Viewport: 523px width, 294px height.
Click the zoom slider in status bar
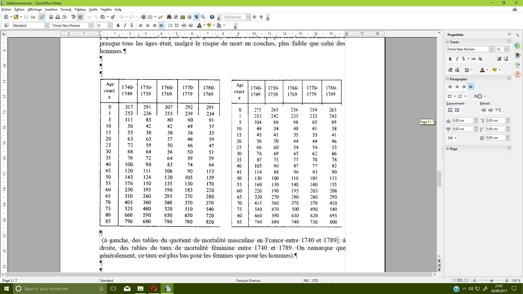tap(491, 280)
